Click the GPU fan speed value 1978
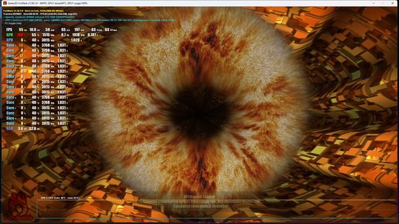399x224 pixels. [76, 35]
